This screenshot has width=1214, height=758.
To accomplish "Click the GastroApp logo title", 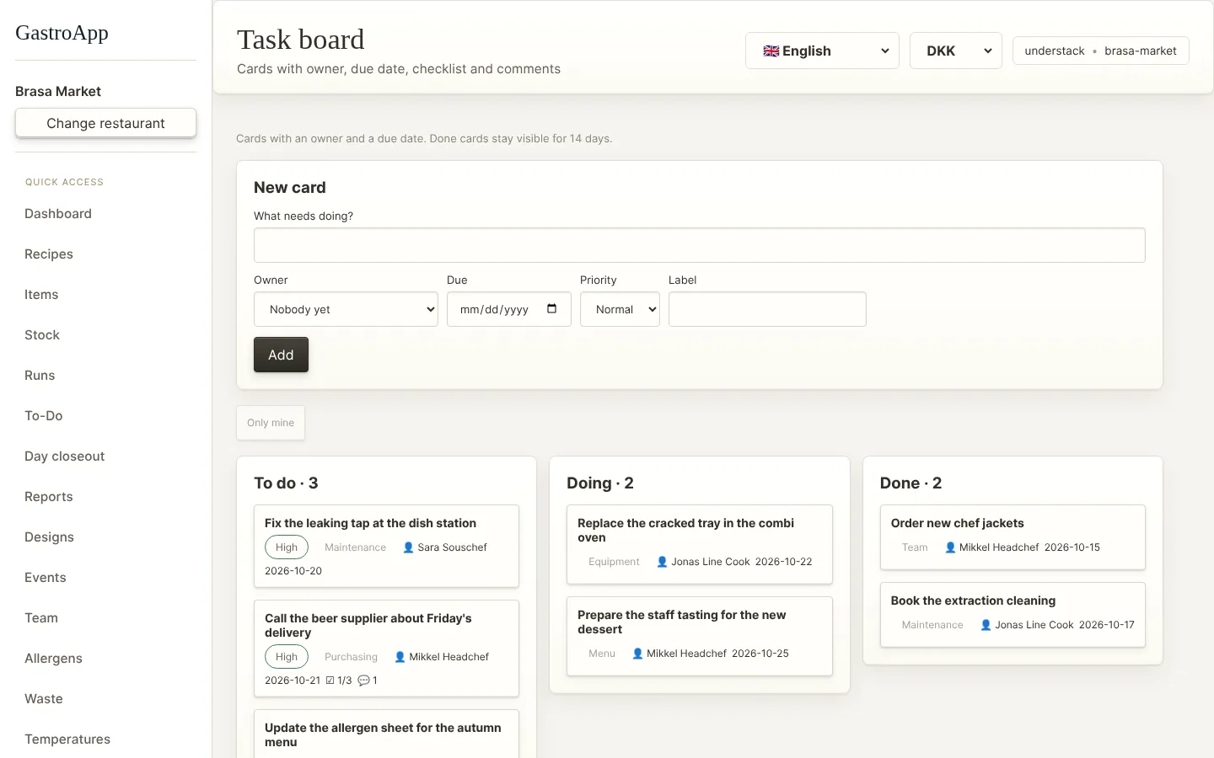I will point(62,33).
